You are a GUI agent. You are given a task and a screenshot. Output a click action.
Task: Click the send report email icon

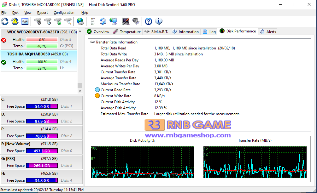(103, 21)
